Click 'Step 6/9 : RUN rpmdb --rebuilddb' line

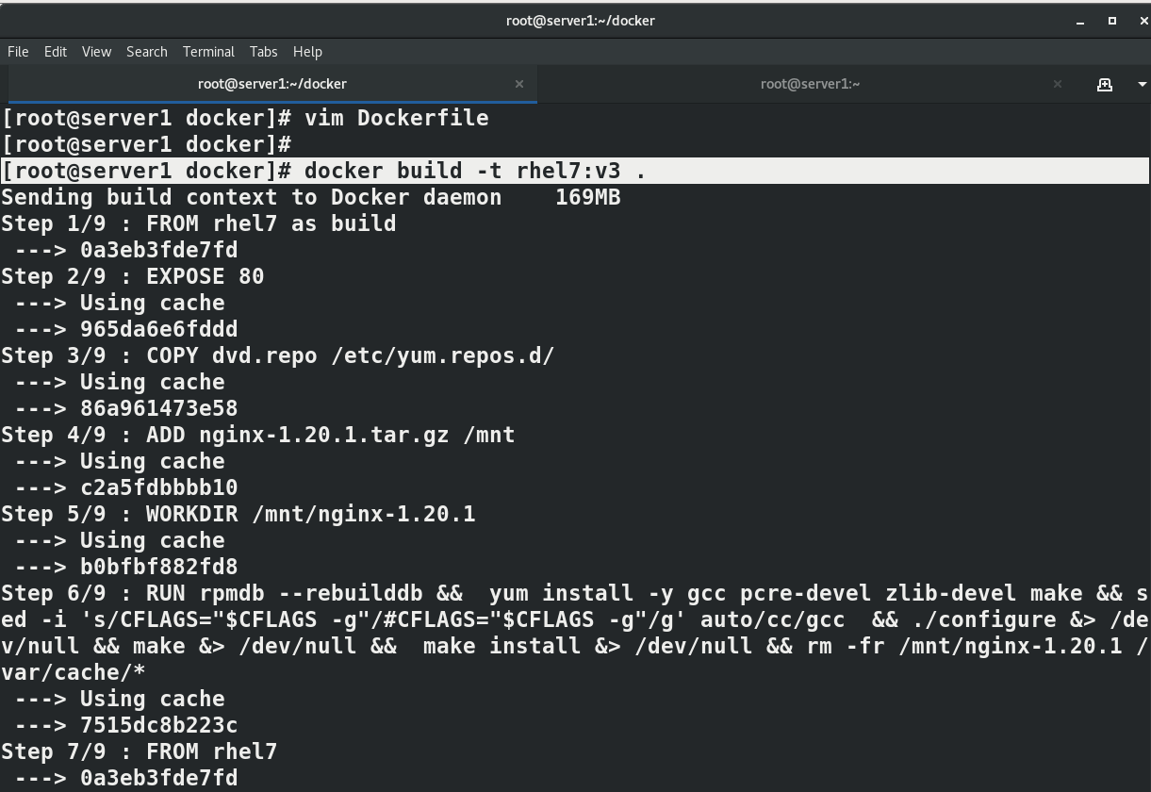[x=575, y=593]
